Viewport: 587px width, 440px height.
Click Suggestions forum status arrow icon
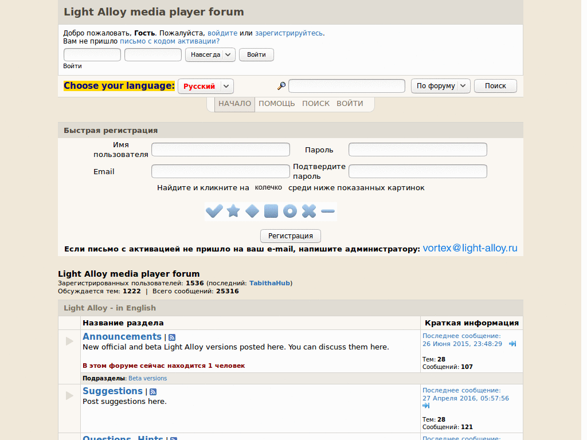[x=69, y=395]
